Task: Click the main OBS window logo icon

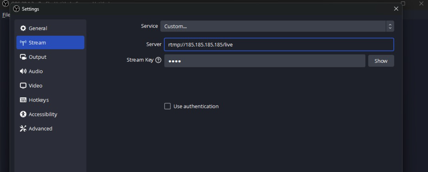Action: (5, 4)
